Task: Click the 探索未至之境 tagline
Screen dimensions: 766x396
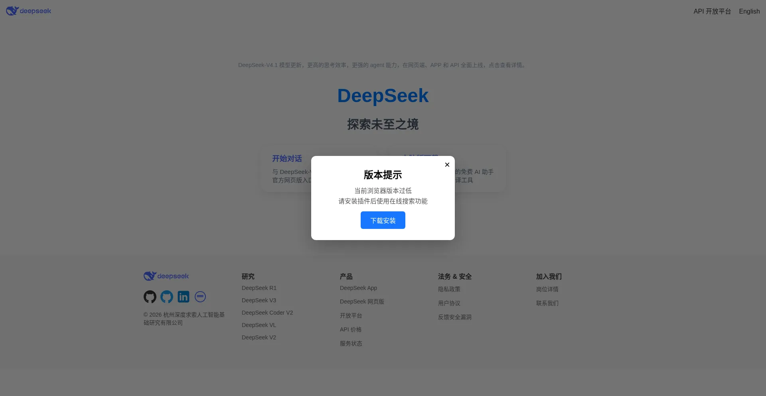Action: tap(383, 124)
